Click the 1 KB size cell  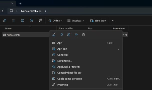click(x=125, y=35)
